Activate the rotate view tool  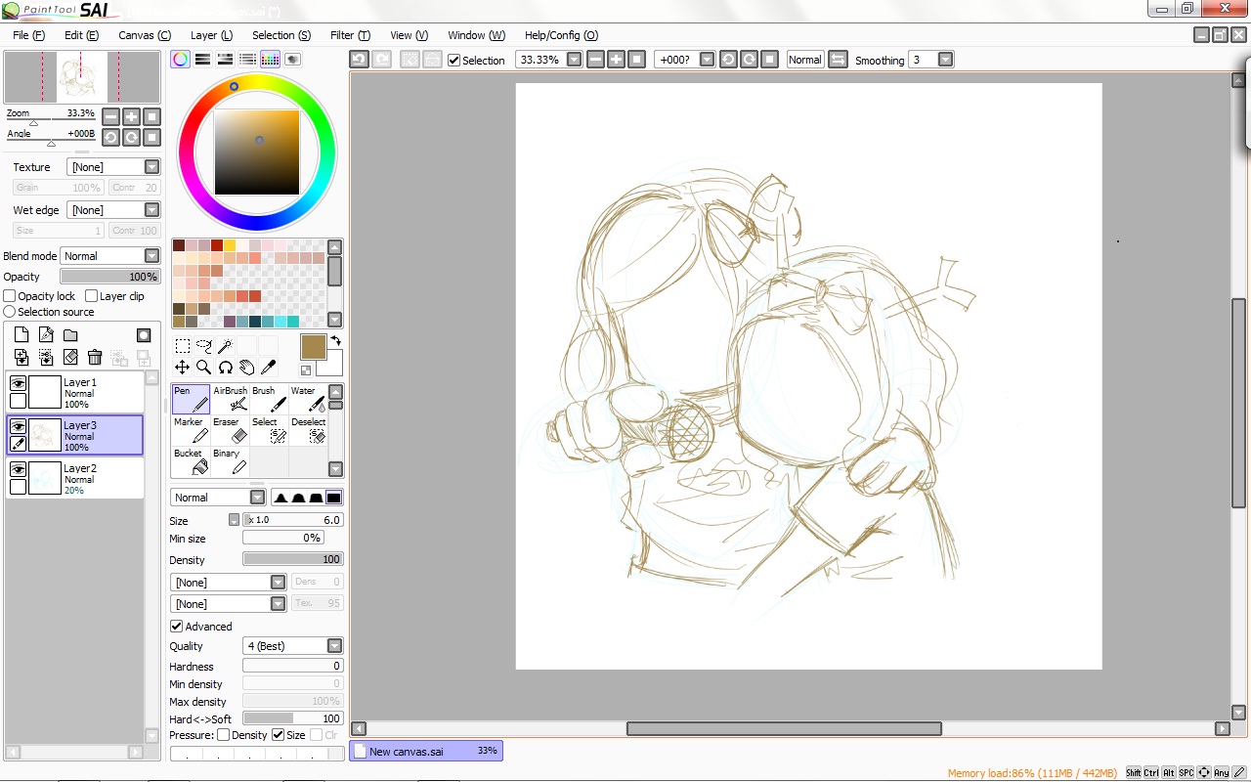coord(225,368)
